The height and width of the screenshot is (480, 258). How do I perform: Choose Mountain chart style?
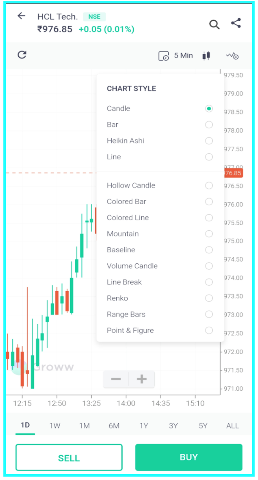(x=209, y=234)
